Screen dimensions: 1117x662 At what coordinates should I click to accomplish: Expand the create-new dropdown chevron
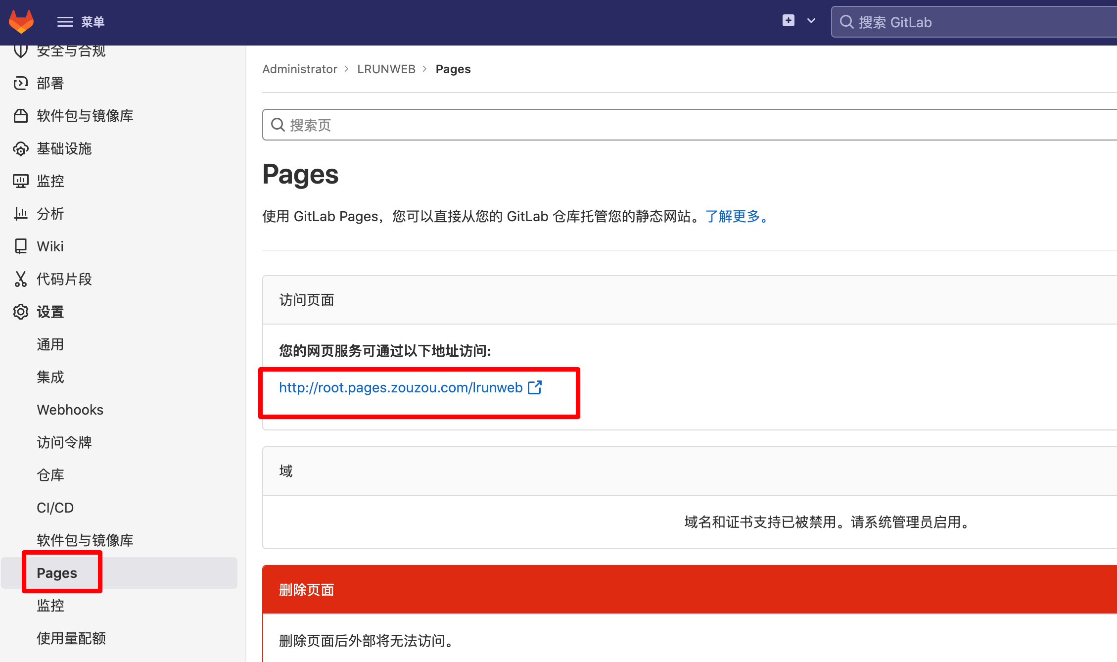pos(811,21)
